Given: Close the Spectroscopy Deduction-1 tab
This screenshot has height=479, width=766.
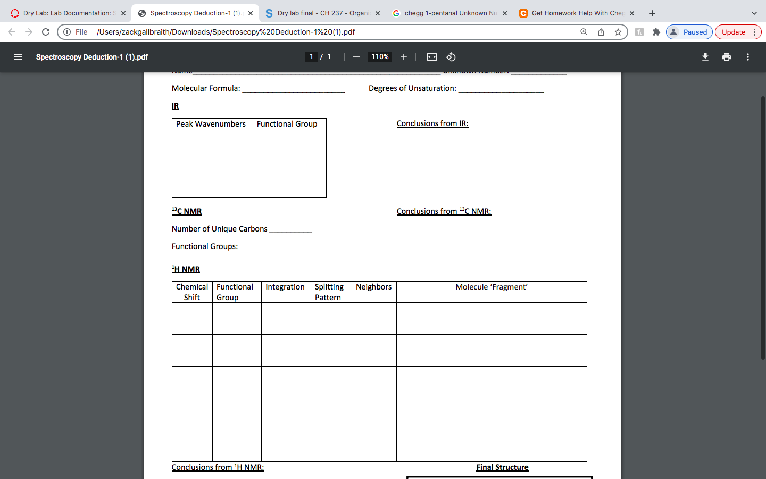Looking at the screenshot, I should [251, 13].
